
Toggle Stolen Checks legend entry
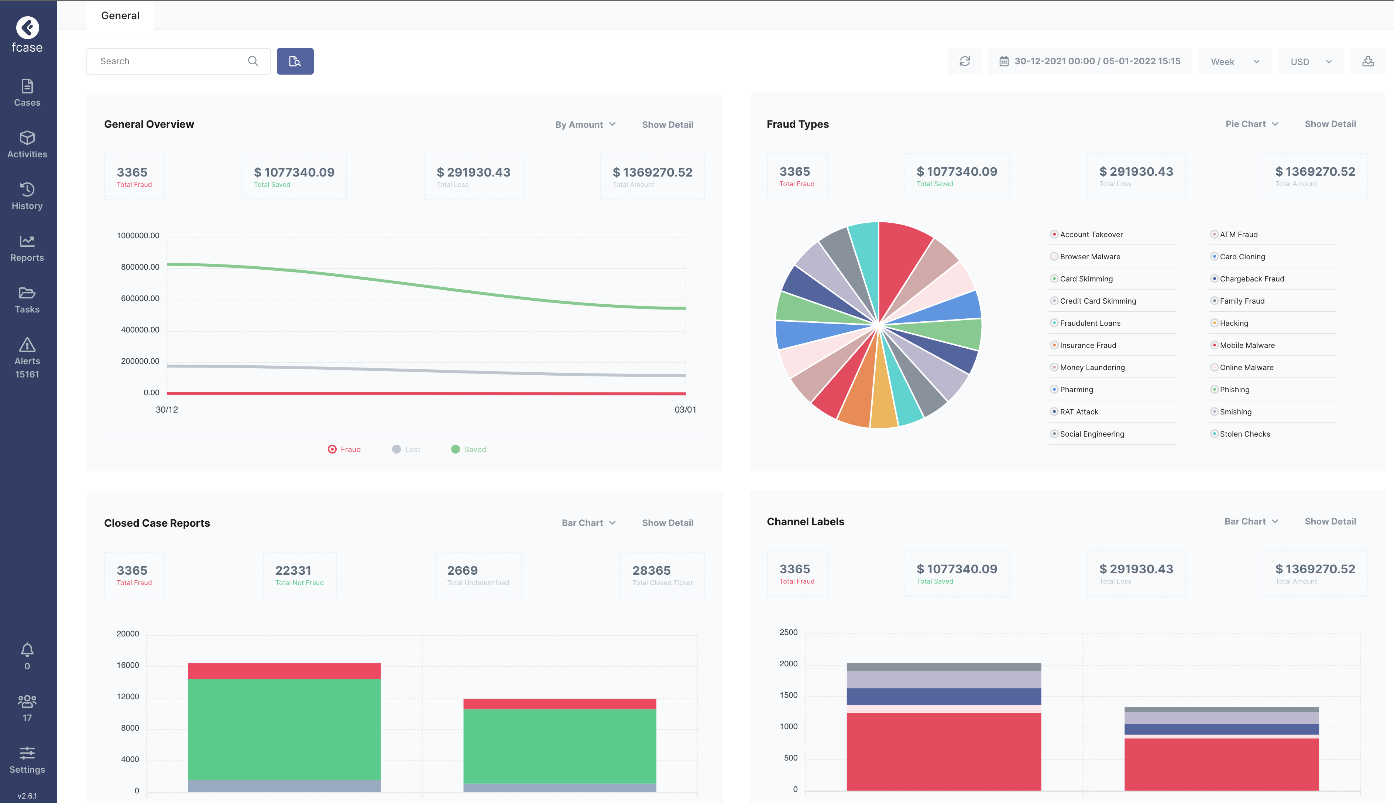click(x=1240, y=434)
